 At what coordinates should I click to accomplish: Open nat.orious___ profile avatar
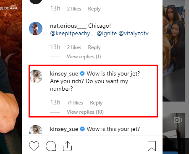(36, 29)
